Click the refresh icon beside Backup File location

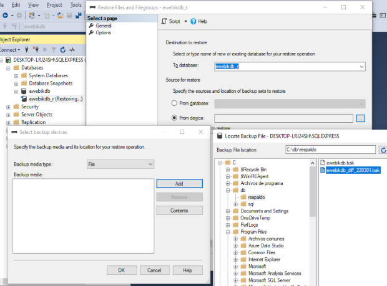pos(383,150)
